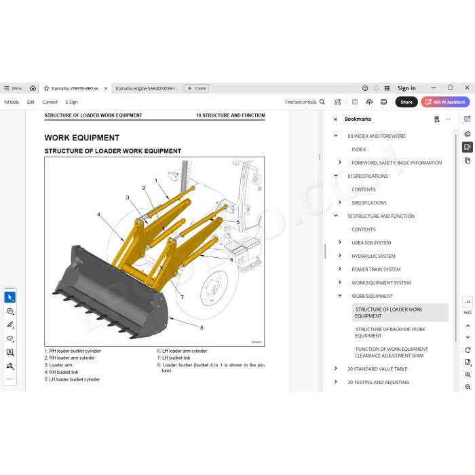This screenshot has width=475, height=475.
Task: Click the Save disk icon
Action: [x=355, y=102]
